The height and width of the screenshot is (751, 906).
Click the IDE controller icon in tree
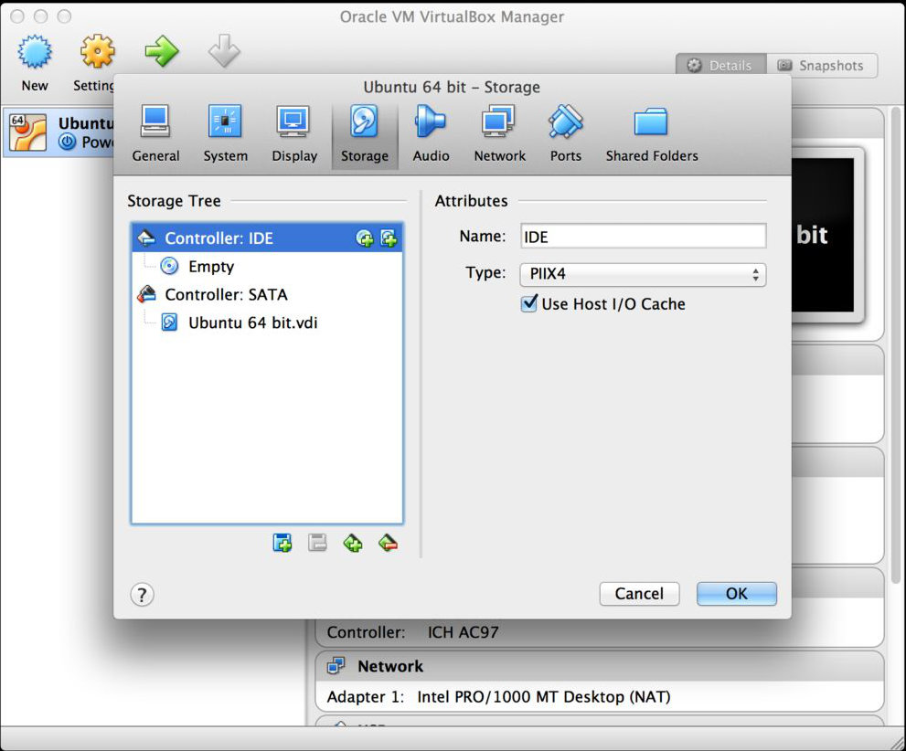146,238
